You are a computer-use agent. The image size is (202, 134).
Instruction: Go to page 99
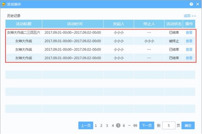pyautogui.click(x=135, y=126)
